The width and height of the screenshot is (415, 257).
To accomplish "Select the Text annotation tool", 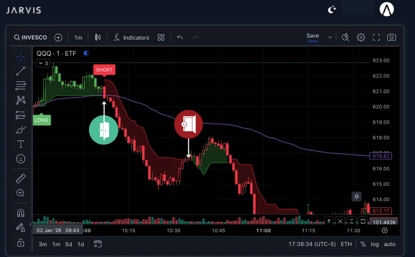I will click(x=21, y=144).
